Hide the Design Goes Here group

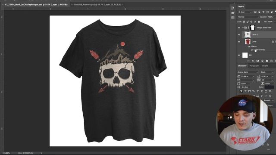(239, 28)
